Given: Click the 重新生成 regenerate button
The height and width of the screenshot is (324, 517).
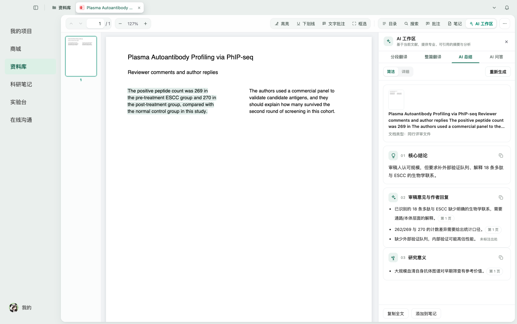Looking at the screenshot, I should pyautogui.click(x=498, y=72).
